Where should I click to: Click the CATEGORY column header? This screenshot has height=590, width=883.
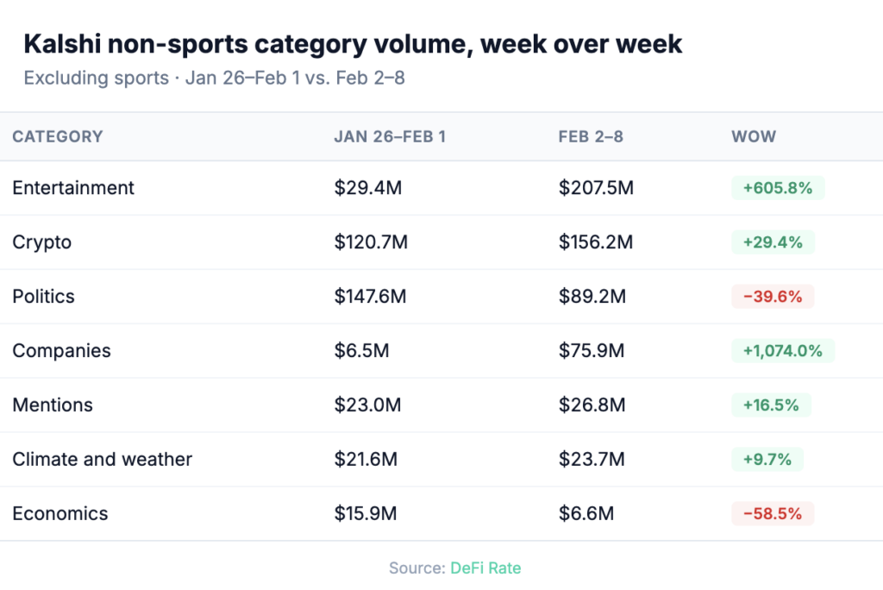tap(57, 136)
